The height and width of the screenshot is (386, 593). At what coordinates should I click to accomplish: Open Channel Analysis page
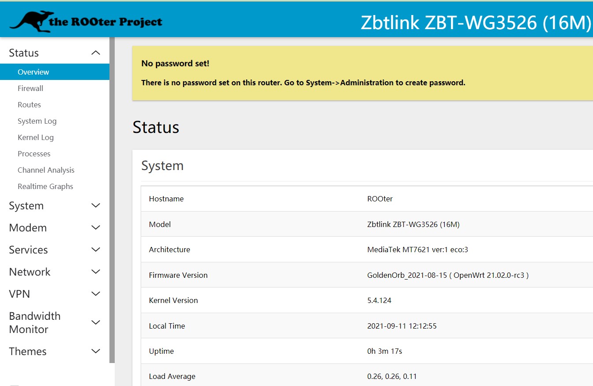[46, 170]
